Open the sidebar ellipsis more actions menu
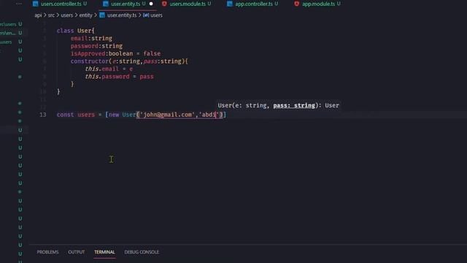This screenshot has width=467, height=263. 19,4
